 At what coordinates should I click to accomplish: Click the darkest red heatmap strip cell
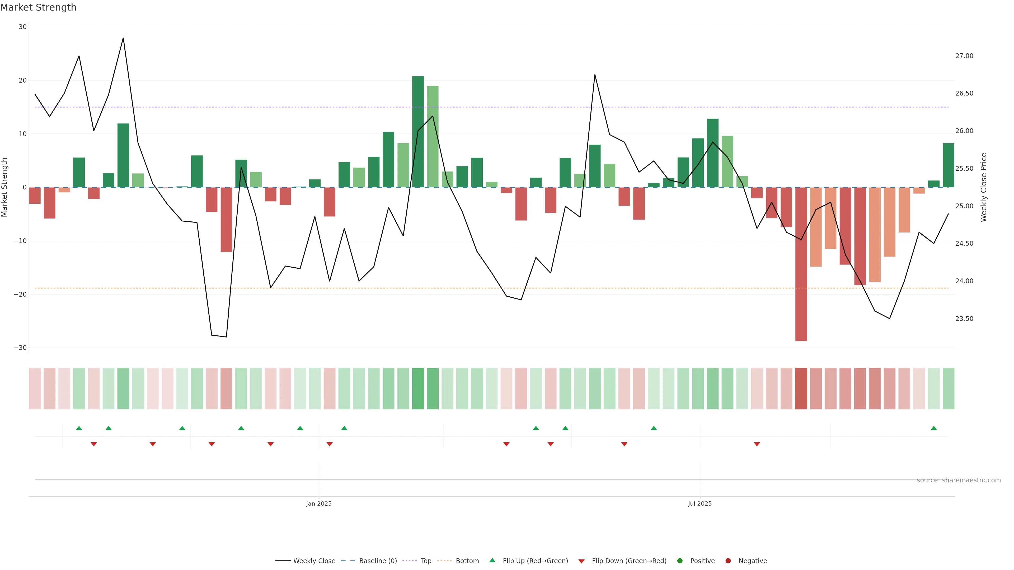coord(801,389)
